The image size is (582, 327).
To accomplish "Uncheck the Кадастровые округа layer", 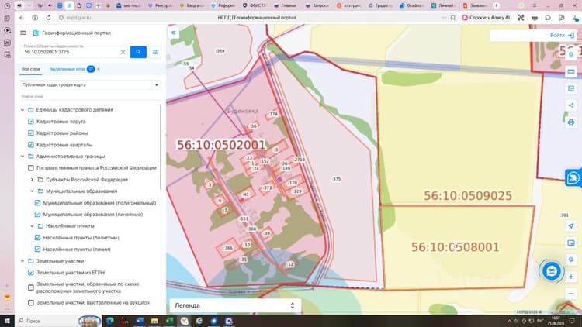I will click(x=31, y=121).
